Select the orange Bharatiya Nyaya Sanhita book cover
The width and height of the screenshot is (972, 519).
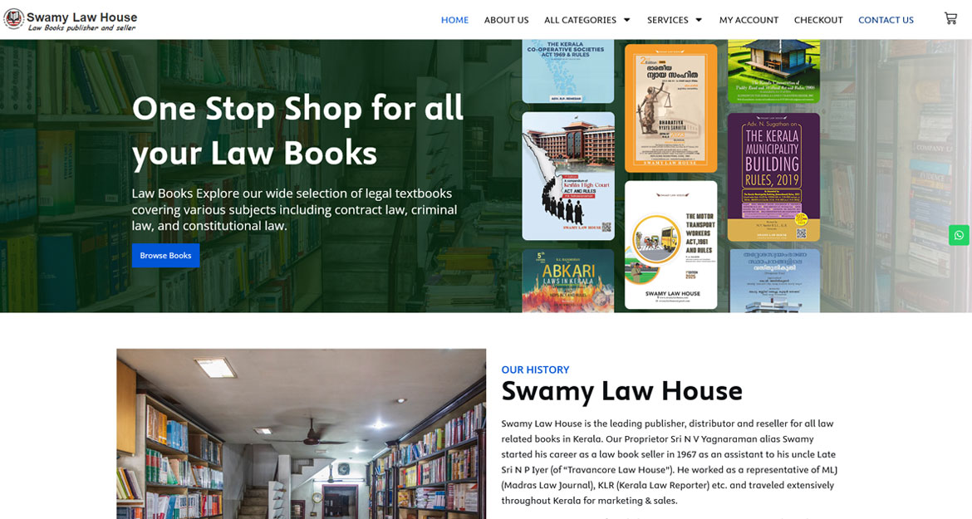pyautogui.click(x=670, y=108)
